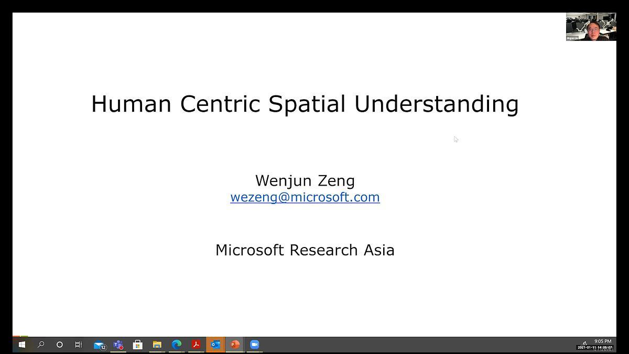Open Microsoft Store from taskbar
The width and height of the screenshot is (629, 354).
tap(138, 345)
